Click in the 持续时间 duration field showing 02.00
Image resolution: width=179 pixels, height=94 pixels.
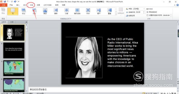pos(139,12)
